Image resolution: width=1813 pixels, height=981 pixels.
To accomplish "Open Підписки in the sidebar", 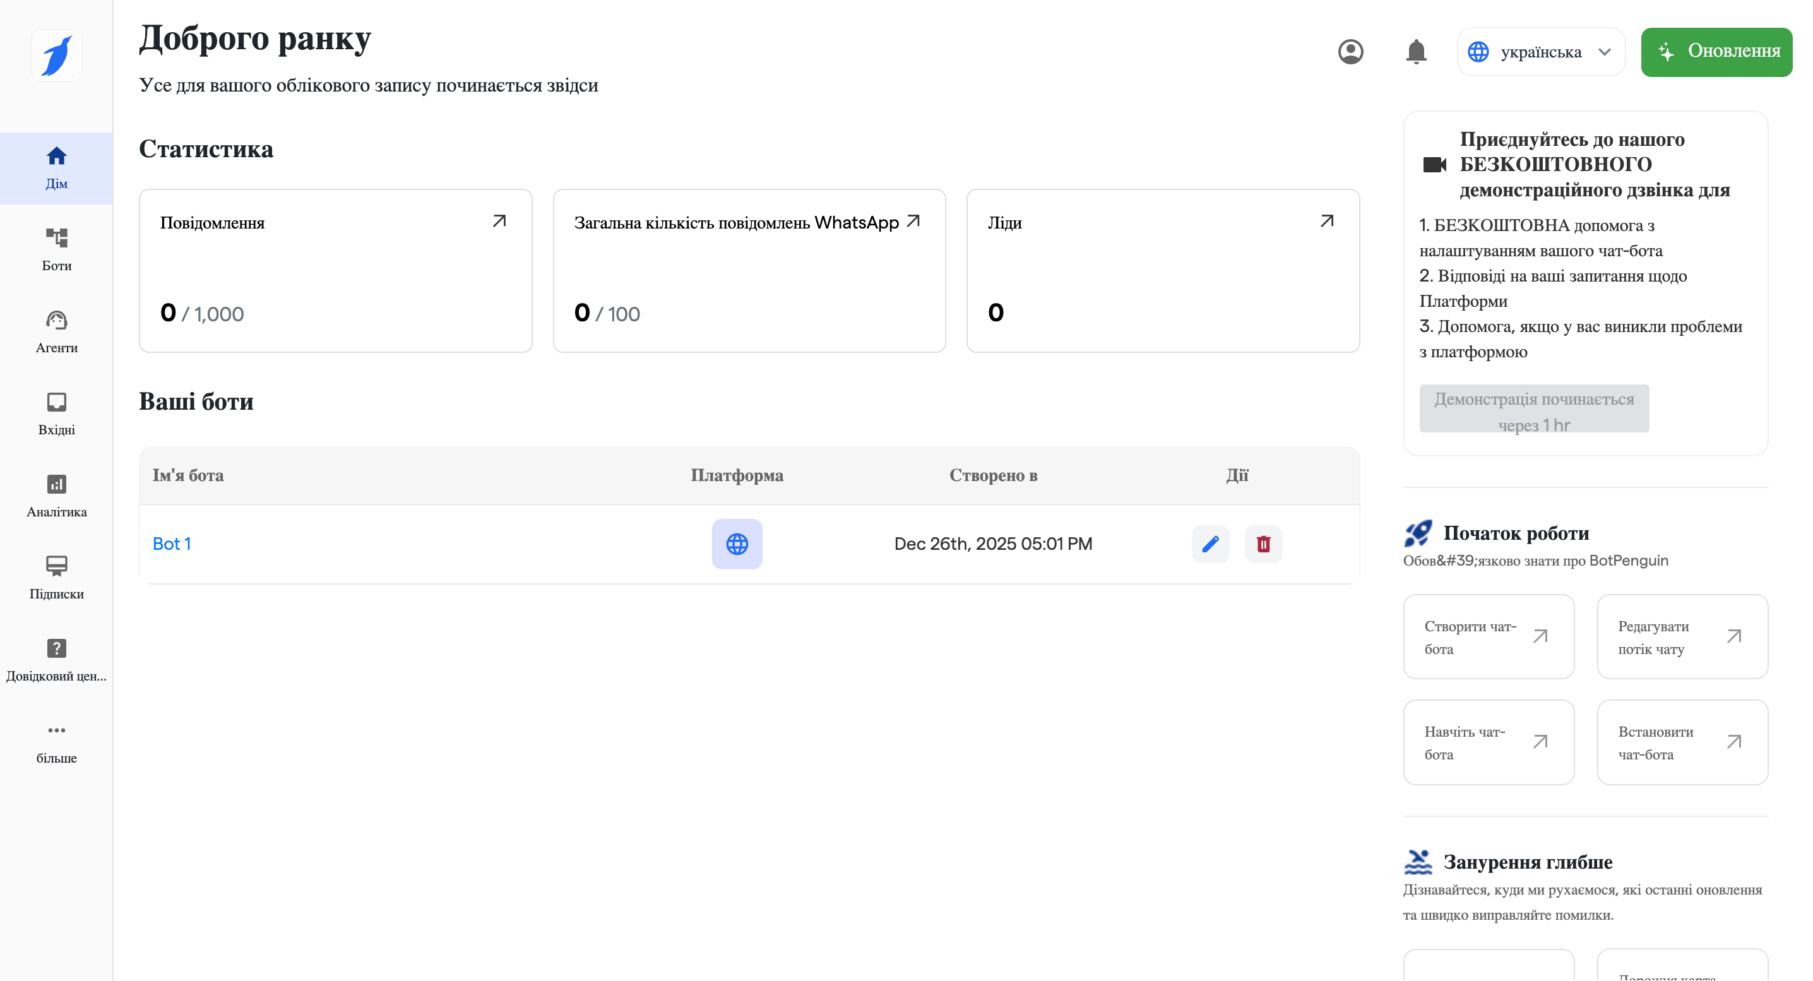I will (x=56, y=577).
